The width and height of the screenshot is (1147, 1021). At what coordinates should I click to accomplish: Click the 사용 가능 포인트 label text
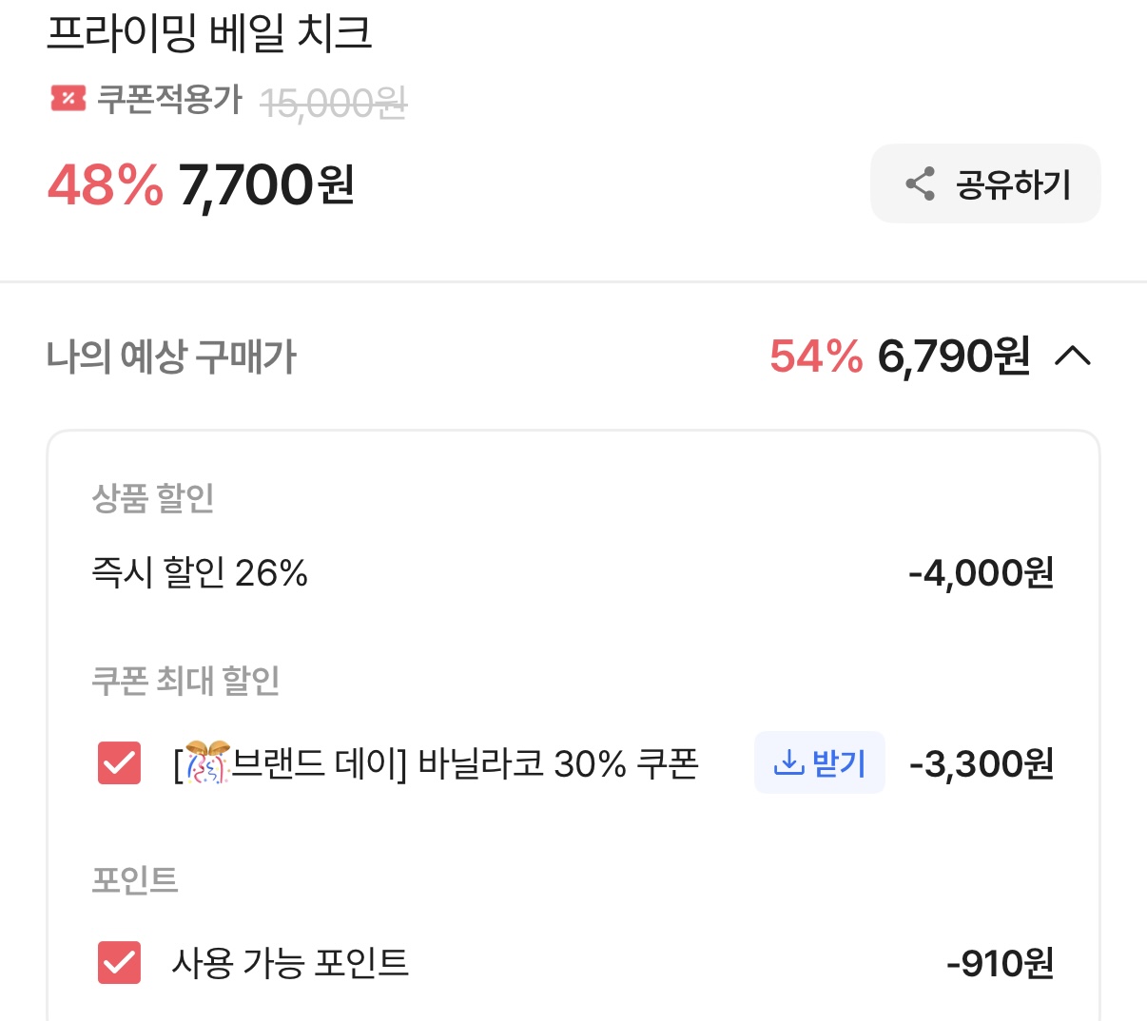(x=290, y=963)
